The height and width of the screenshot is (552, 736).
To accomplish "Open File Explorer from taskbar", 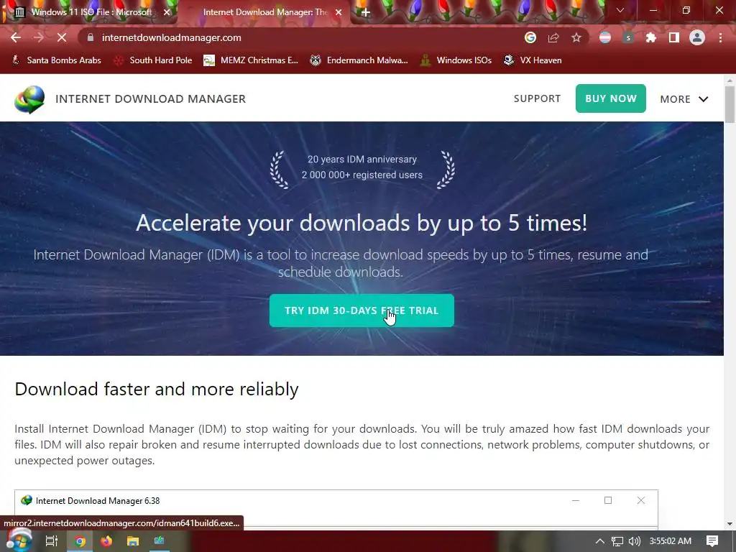I will [x=133, y=541].
